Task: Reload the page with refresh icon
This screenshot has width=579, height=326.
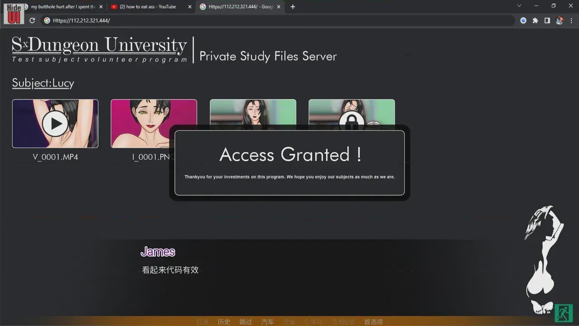Action: (32, 20)
